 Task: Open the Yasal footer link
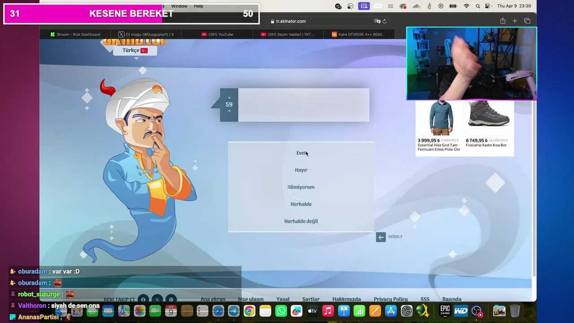coord(283,299)
